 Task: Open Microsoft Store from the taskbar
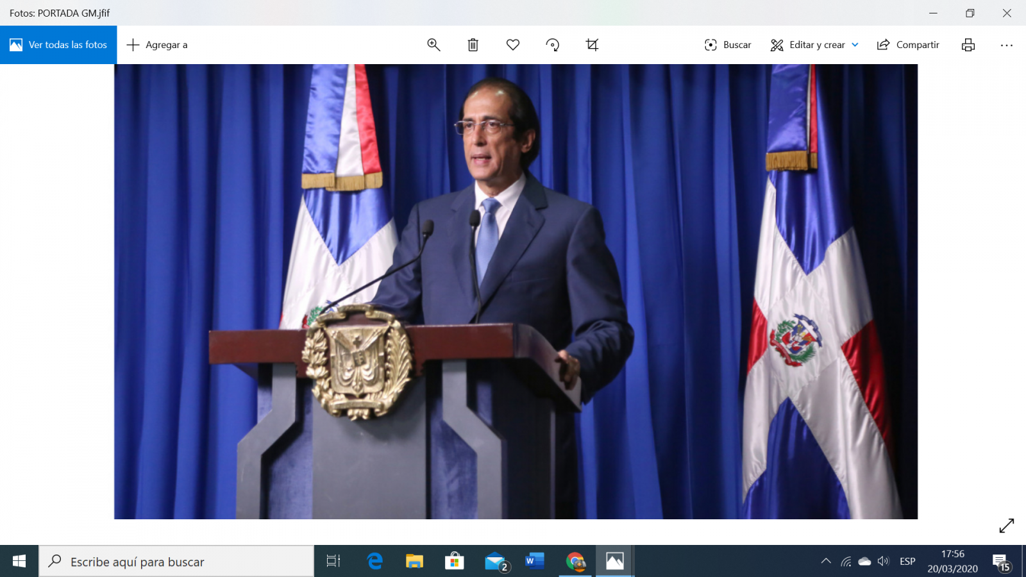pyautogui.click(x=454, y=562)
